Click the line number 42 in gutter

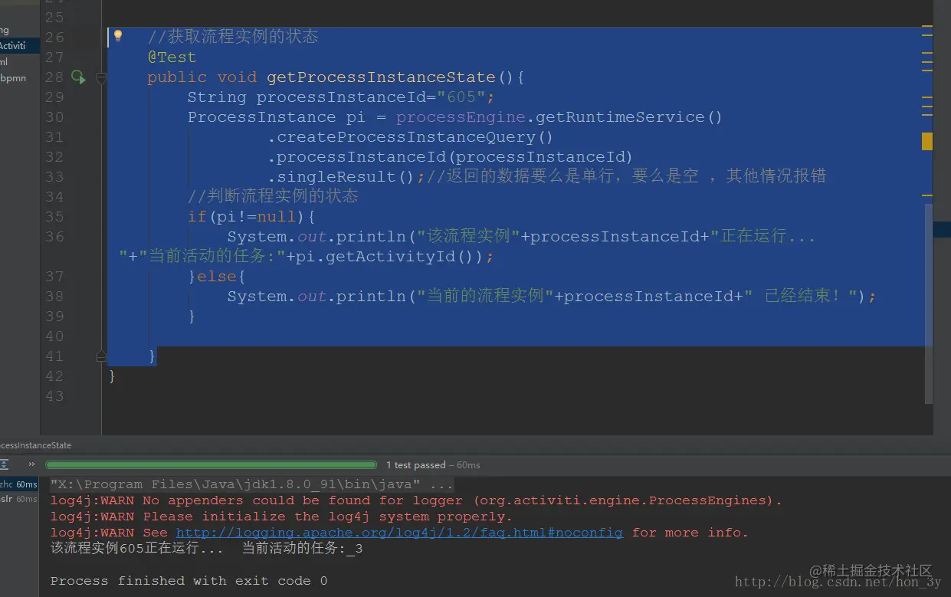click(x=54, y=376)
